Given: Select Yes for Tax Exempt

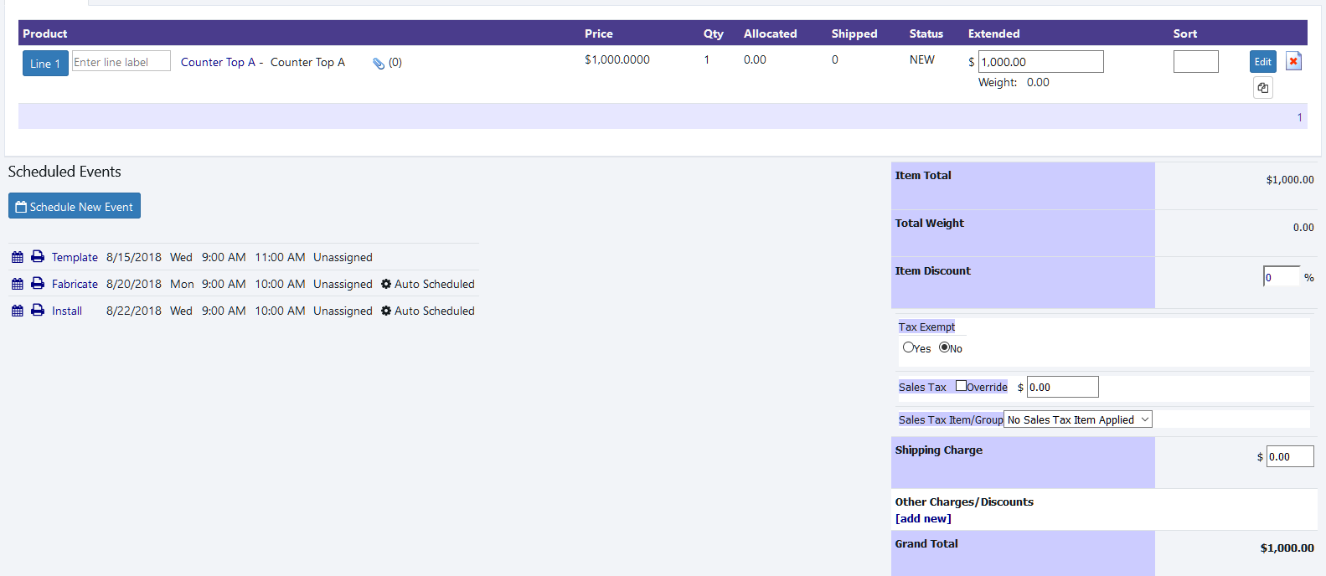Looking at the screenshot, I should [x=908, y=347].
